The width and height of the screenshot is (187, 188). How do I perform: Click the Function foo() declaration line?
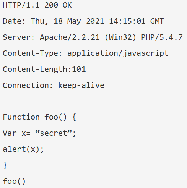point(39,117)
